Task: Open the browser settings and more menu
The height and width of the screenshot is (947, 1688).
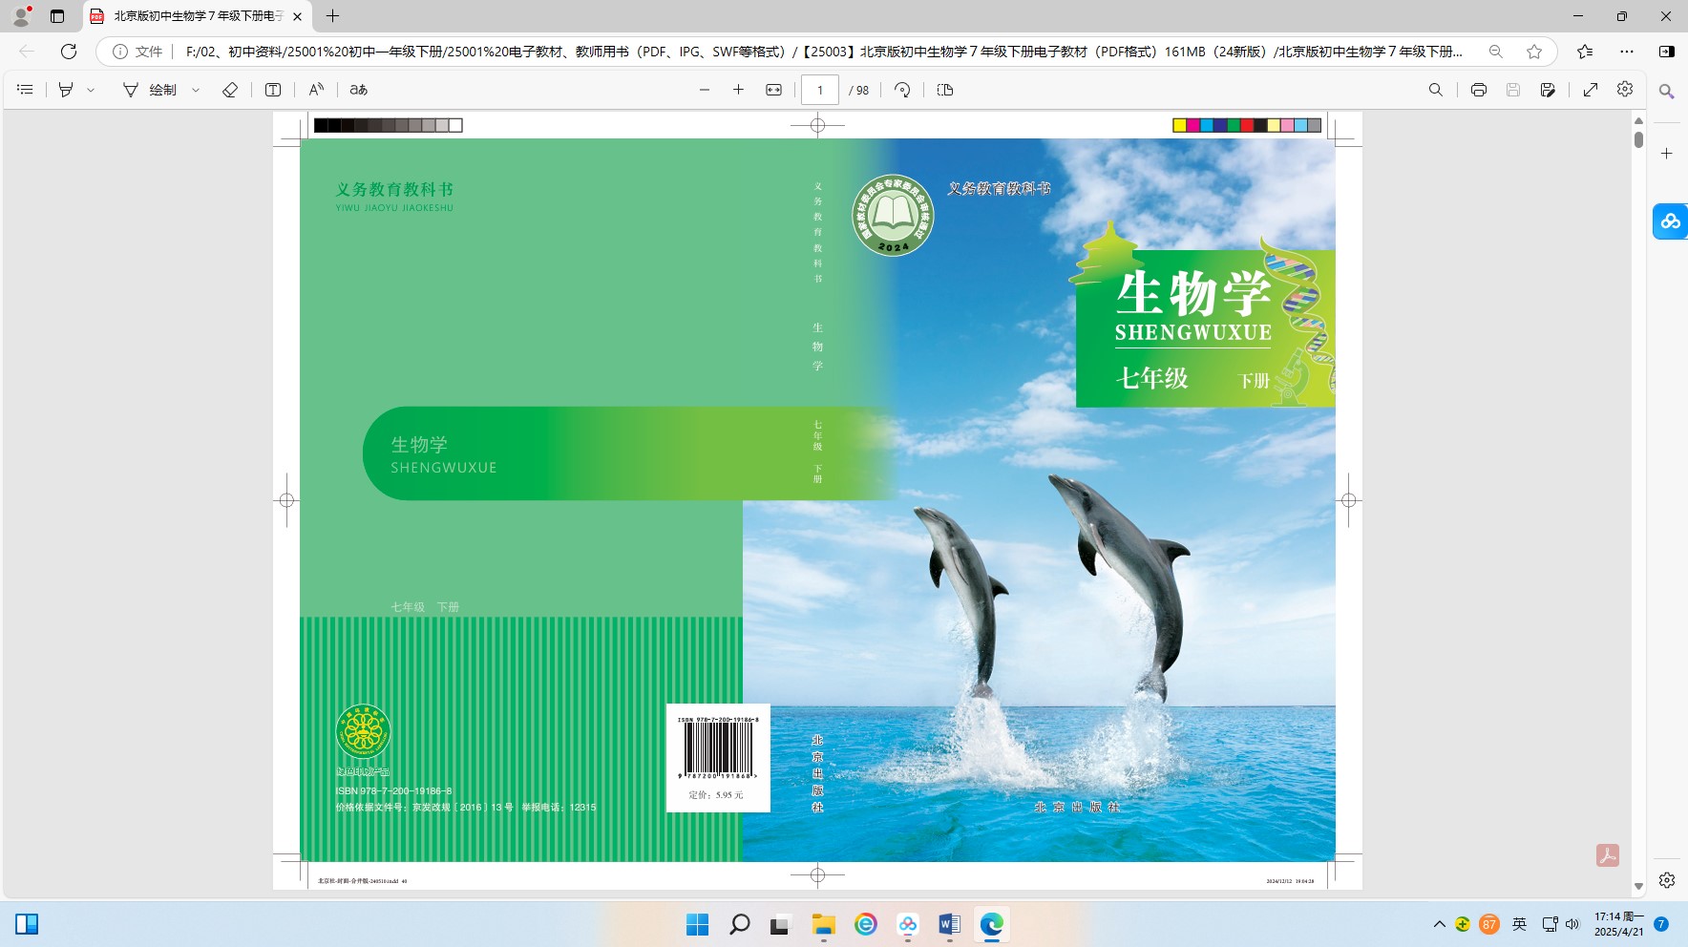Action: pyautogui.click(x=1627, y=52)
